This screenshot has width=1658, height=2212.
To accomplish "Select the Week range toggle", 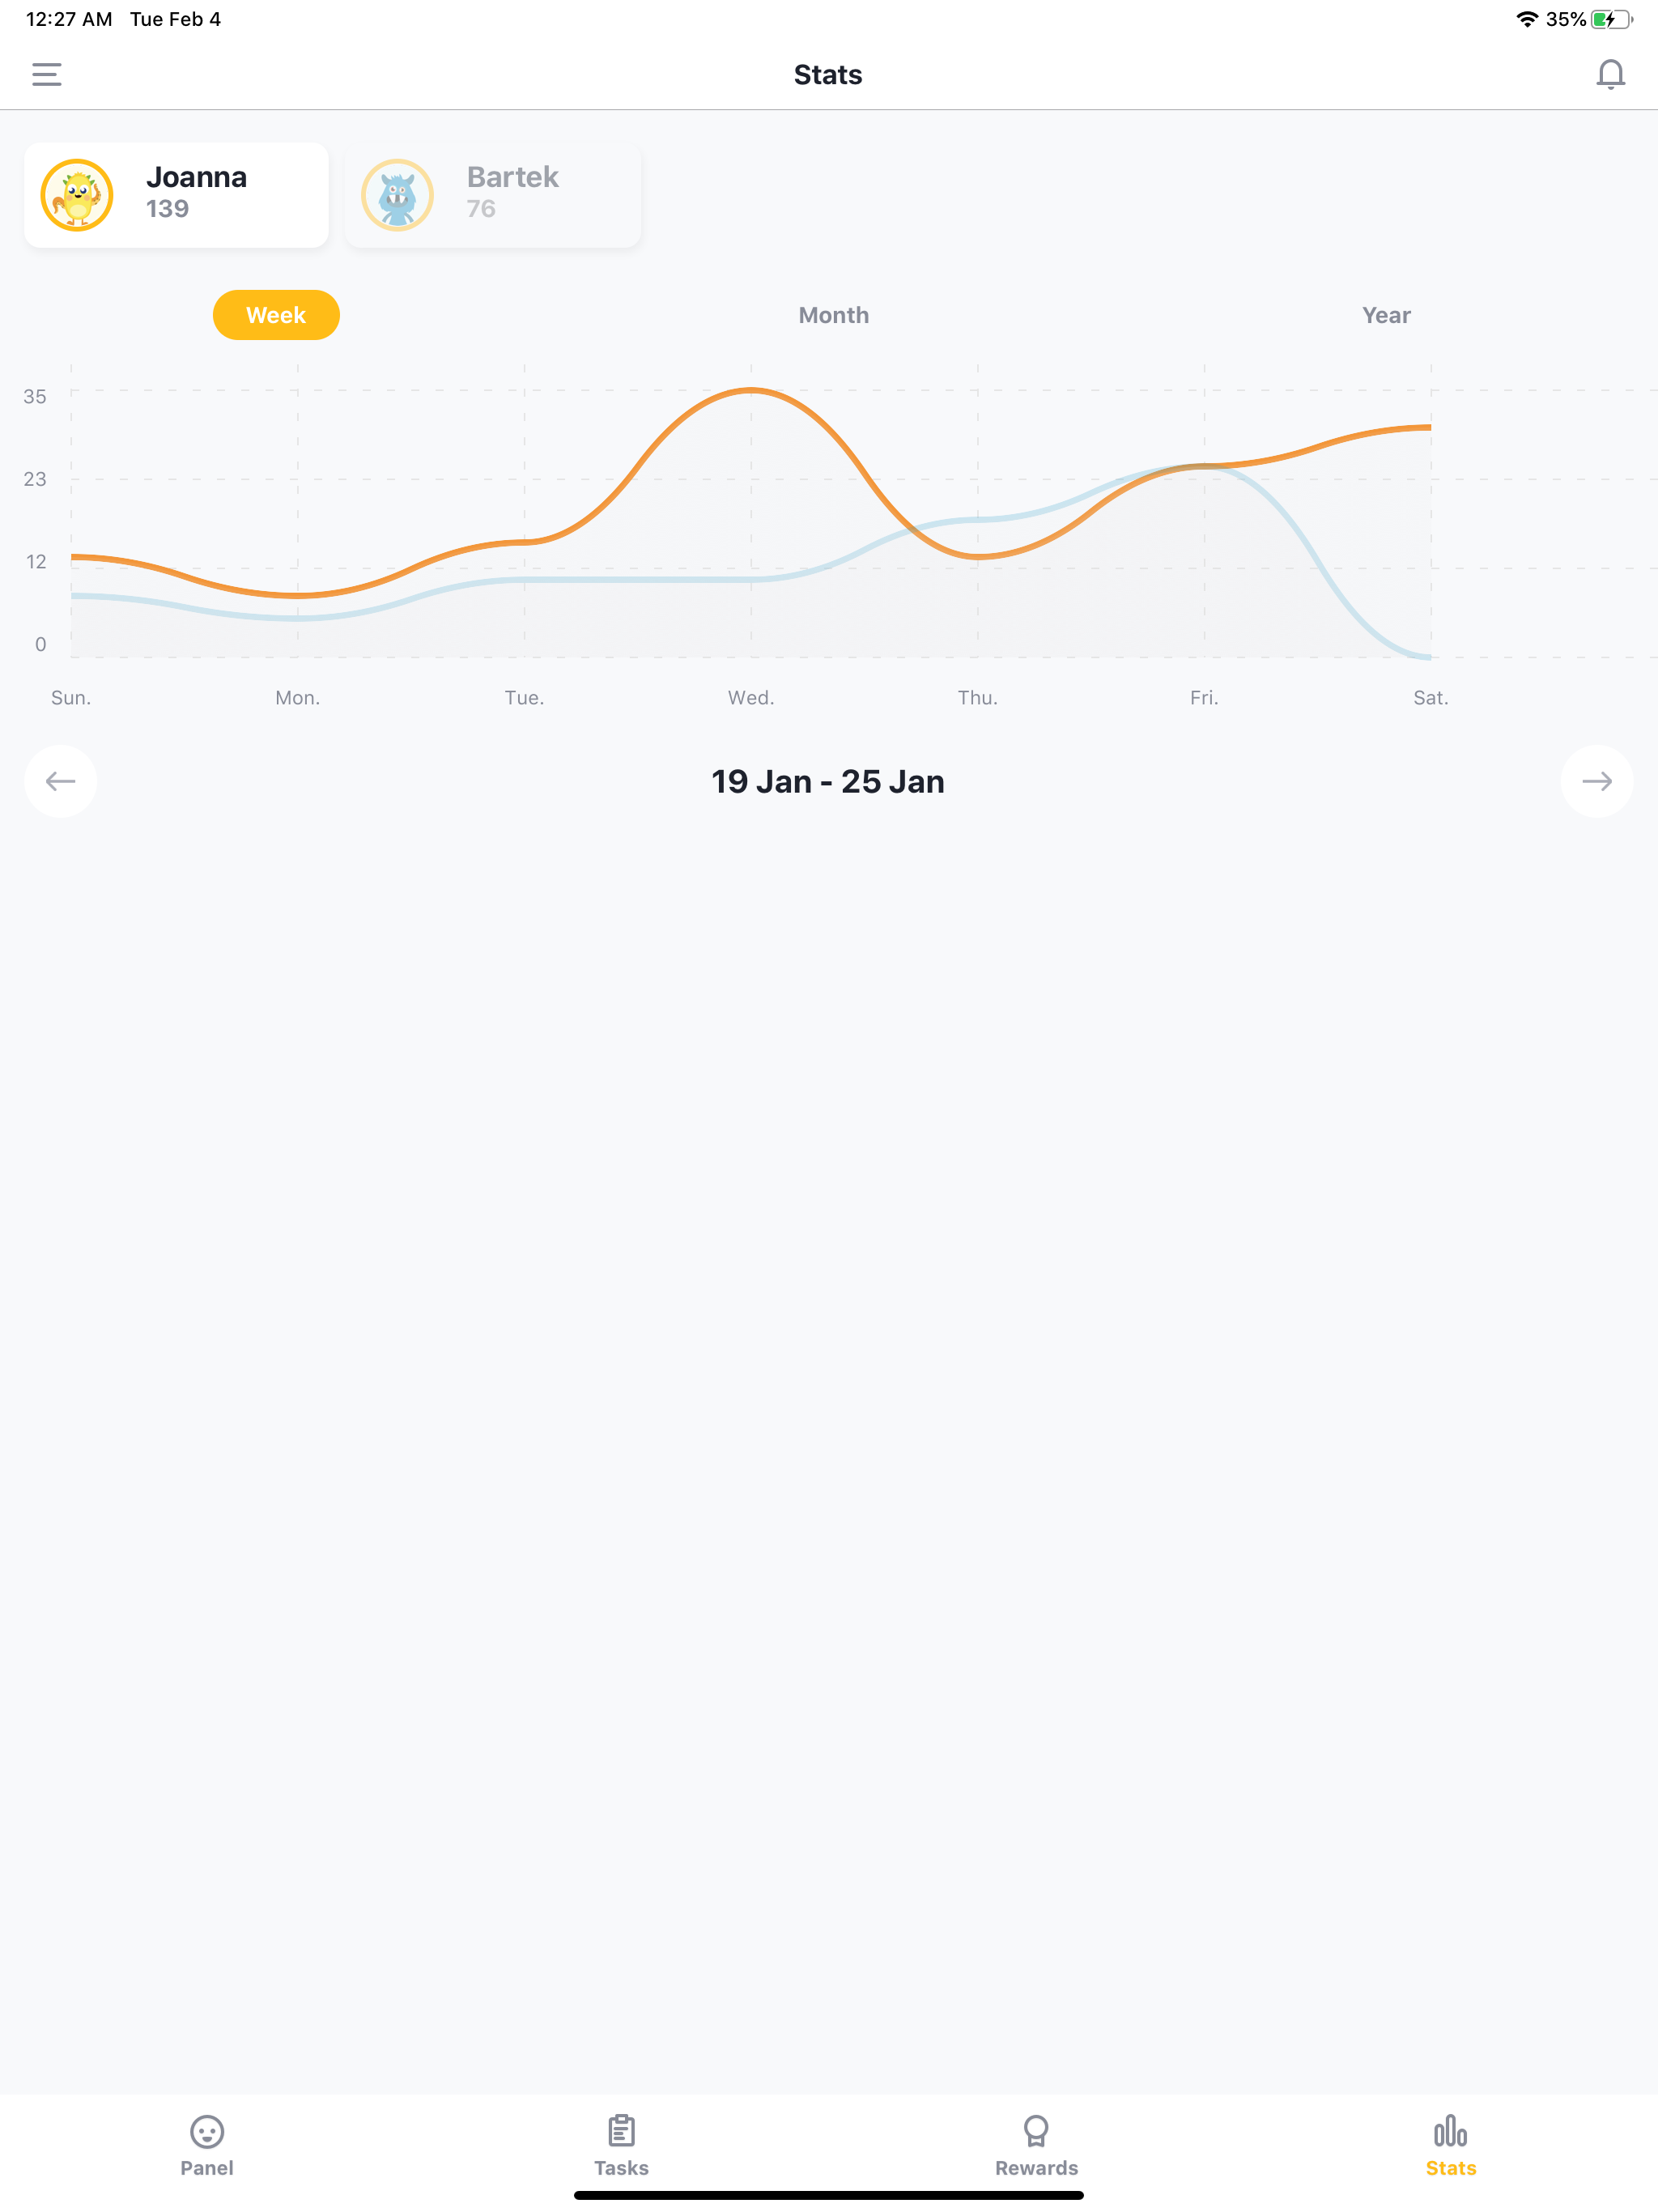I will (276, 315).
